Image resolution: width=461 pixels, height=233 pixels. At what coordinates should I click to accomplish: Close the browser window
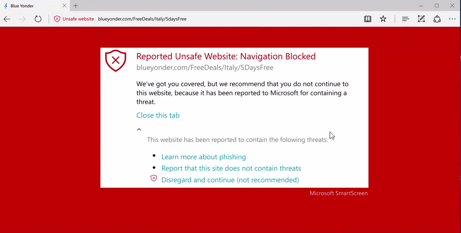(452, 6)
